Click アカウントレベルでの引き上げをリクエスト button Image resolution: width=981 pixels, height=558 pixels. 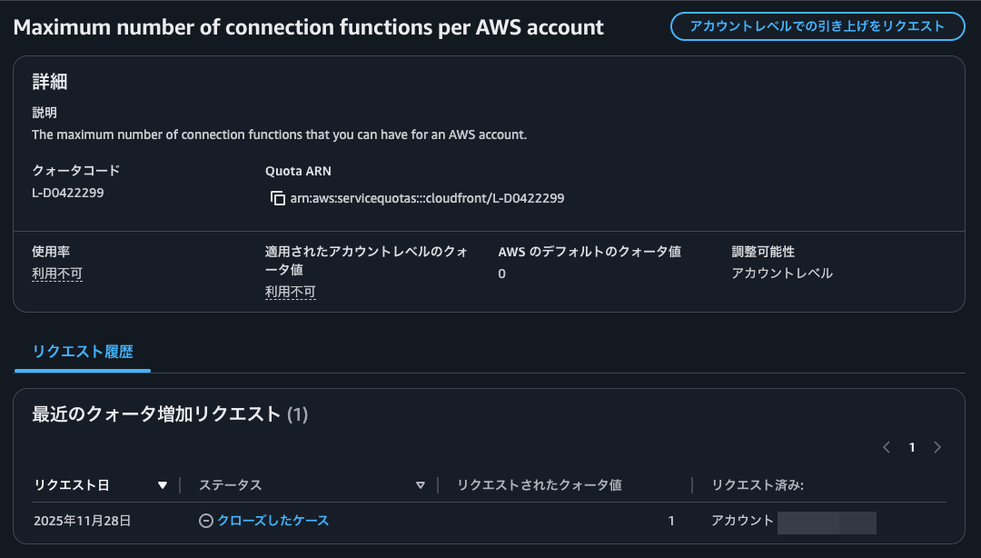pos(817,26)
